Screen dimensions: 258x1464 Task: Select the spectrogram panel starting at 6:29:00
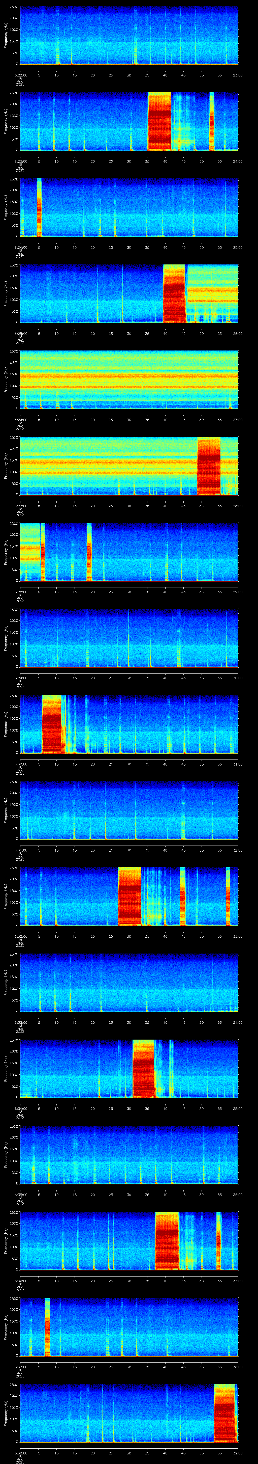(129, 638)
